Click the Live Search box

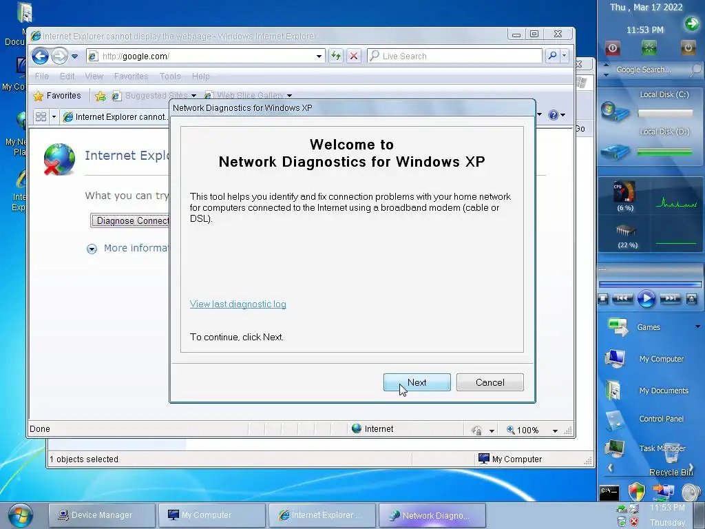[454, 56]
